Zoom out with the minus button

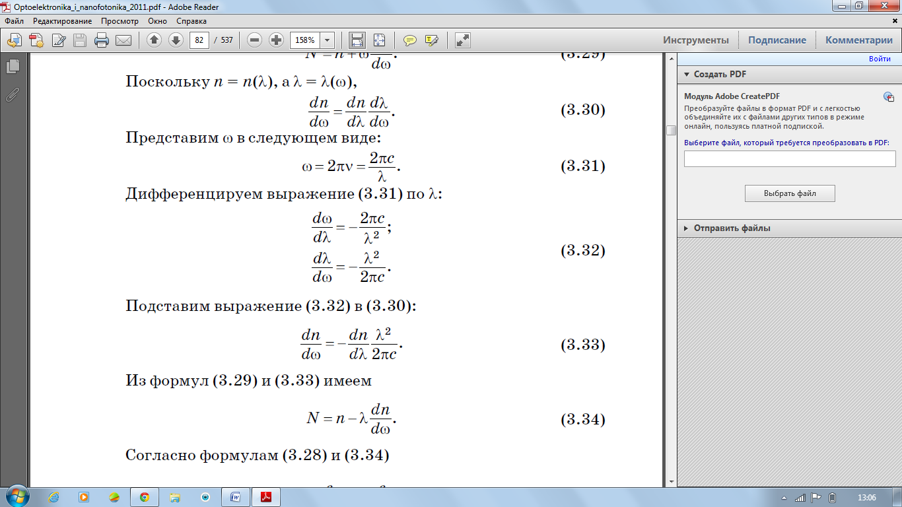255,40
